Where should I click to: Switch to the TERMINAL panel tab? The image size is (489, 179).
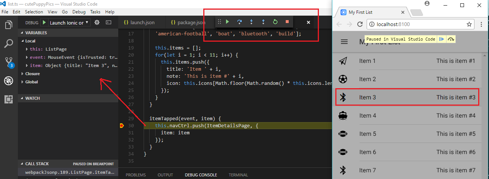click(238, 175)
